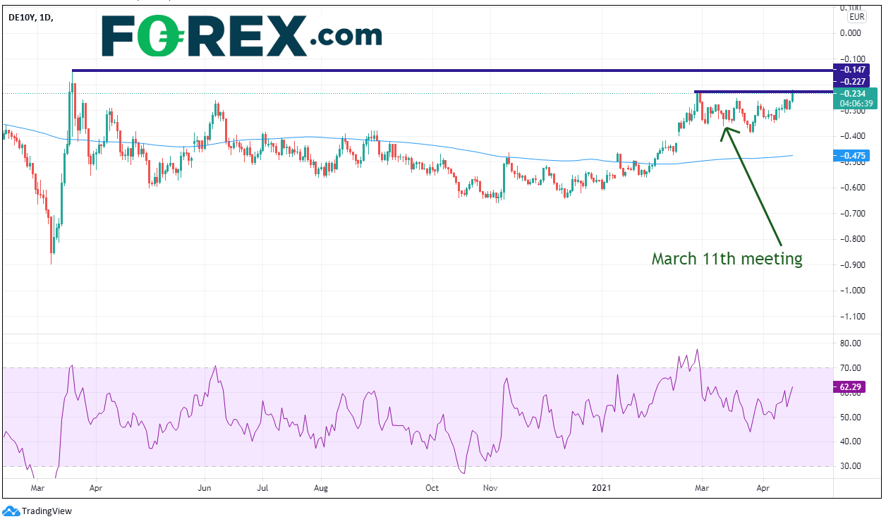Screen dimensions: 886x524
Task: Click the -1.000 price axis label
Action: [854, 291]
